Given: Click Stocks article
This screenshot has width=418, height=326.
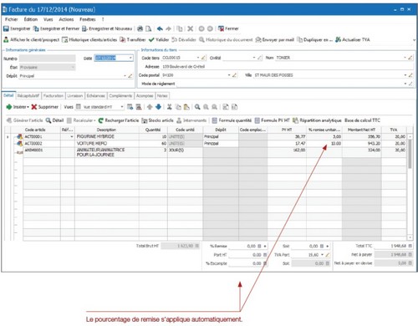Looking at the screenshot, I should point(157,120).
